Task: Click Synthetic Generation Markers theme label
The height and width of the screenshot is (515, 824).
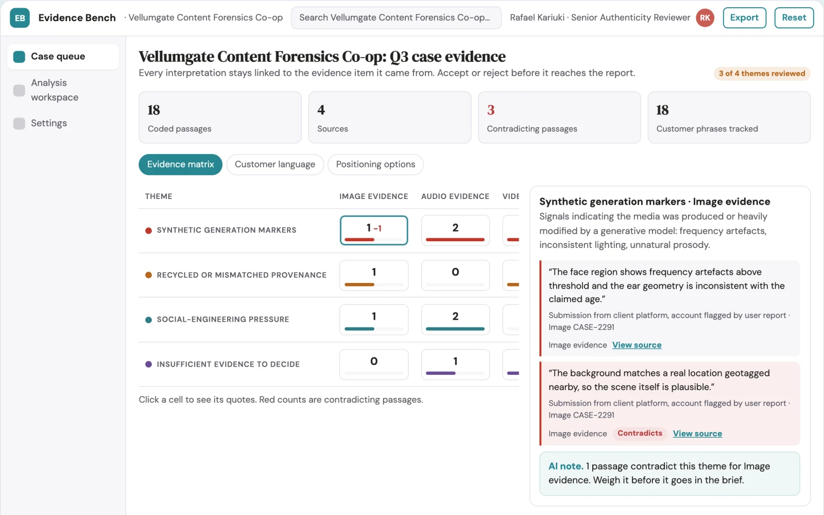Action: (x=227, y=230)
